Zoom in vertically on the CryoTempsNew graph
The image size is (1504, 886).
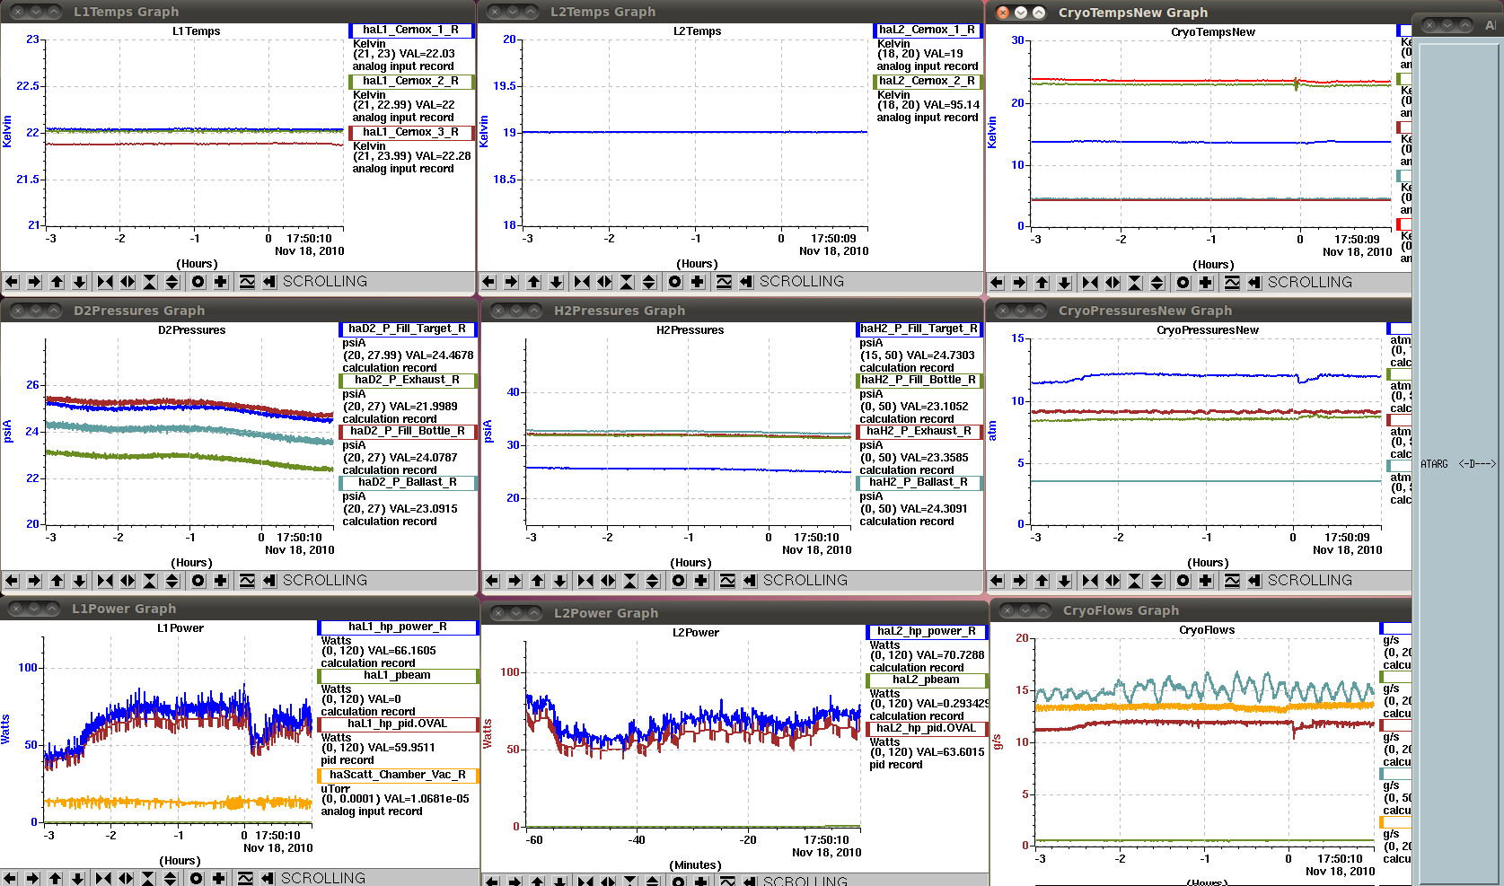click(1135, 283)
